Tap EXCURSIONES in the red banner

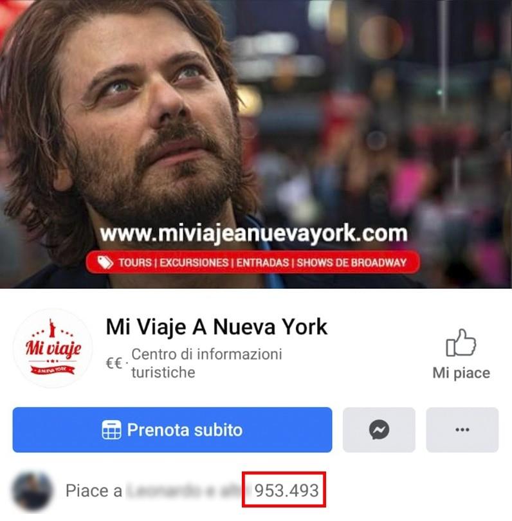(x=194, y=263)
